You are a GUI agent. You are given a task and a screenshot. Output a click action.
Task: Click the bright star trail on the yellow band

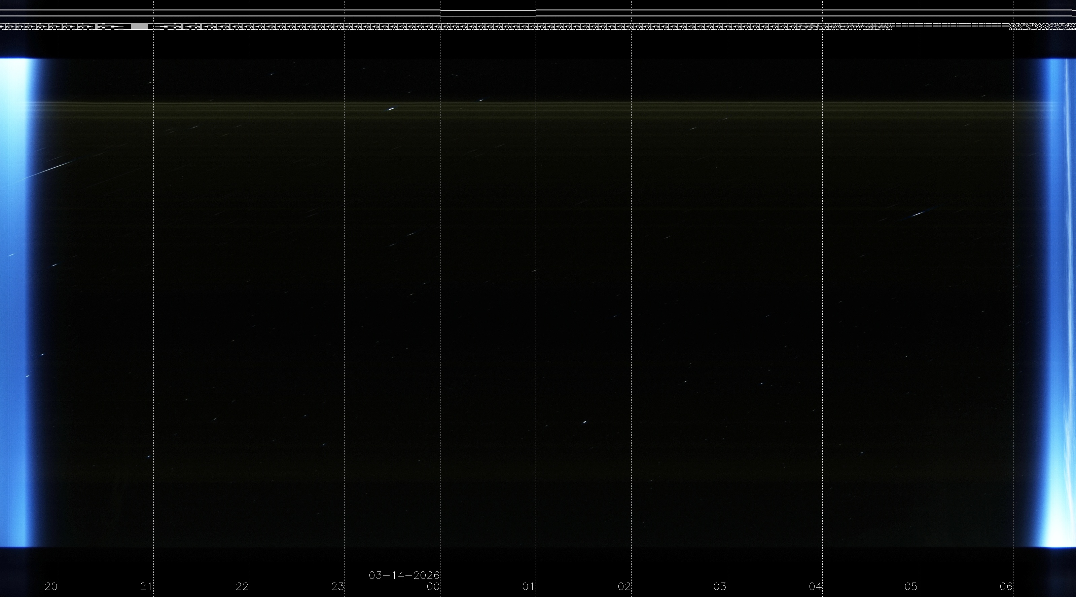click(391, 109)
